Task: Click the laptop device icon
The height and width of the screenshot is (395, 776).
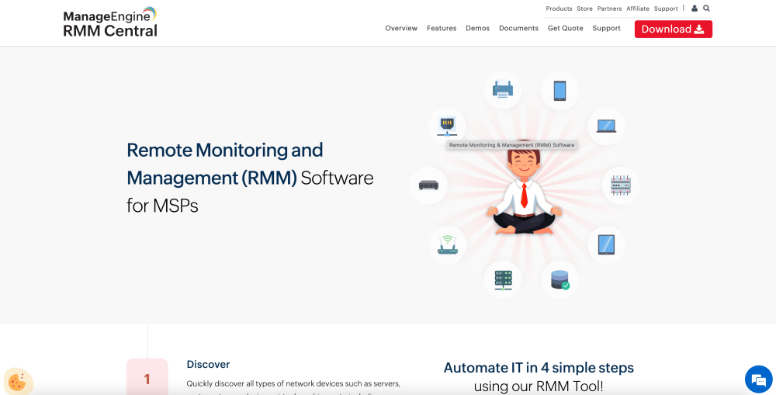Action: click(606, 126)
